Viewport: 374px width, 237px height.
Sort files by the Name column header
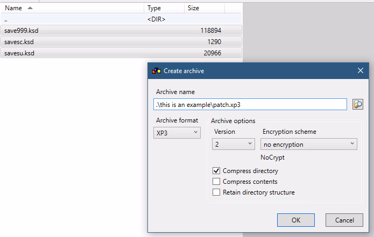[x=13, y=9]
